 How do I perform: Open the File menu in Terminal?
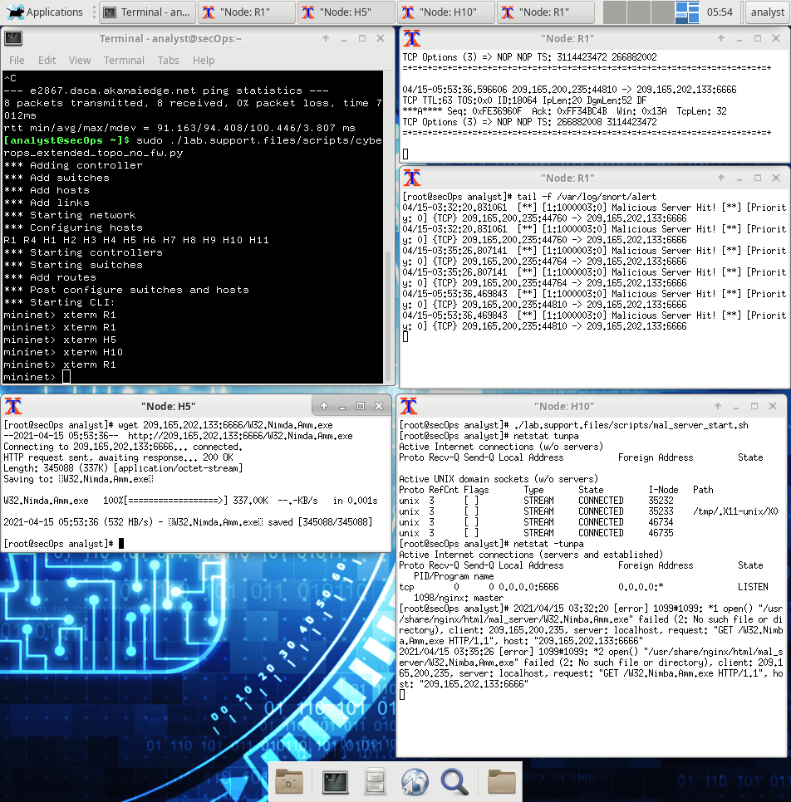click(x=17, y=60)
